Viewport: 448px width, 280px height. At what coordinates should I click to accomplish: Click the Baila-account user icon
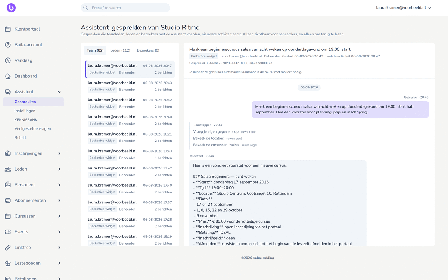8,45
